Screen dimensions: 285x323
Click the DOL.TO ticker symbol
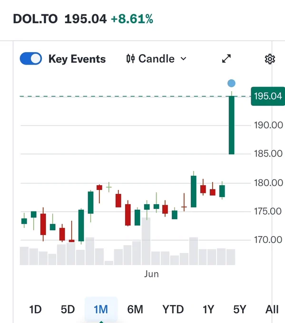[35, 19]
